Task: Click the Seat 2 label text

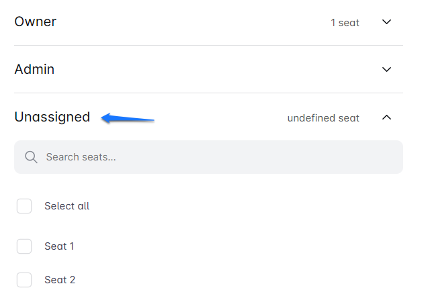Action: pos(60,280)
